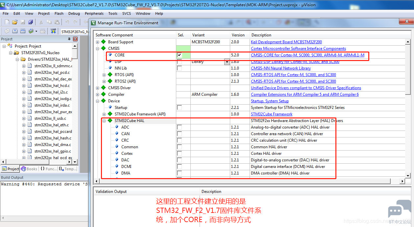The height and width of the screenshot is (227, 414).
Task: Expand the CMSIS Driver node
Action: (x=97, y=88)
